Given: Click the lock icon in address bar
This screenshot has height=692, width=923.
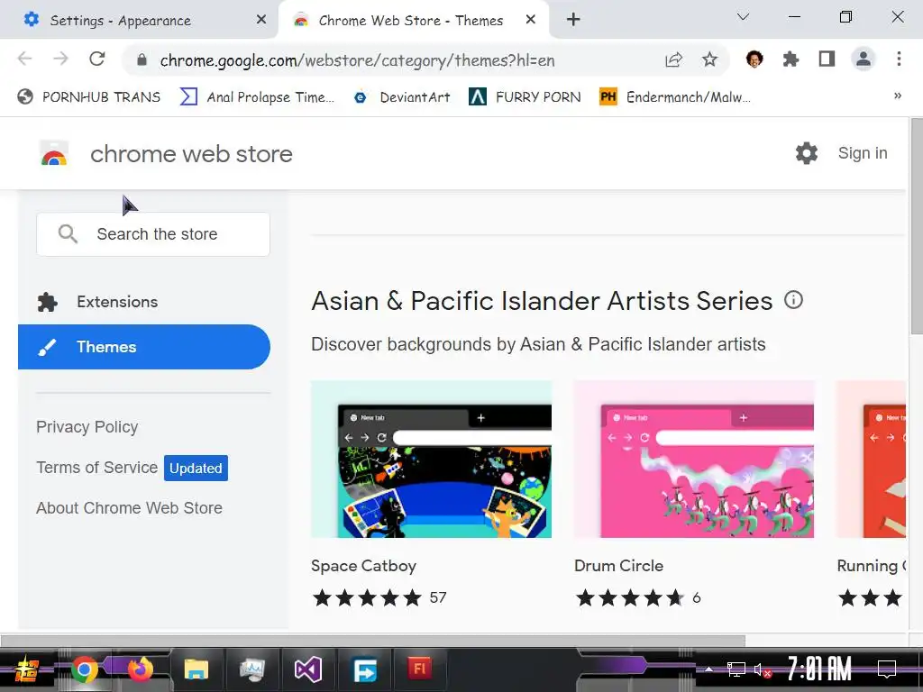Looking at the screenshot, I should coord(142,60).
